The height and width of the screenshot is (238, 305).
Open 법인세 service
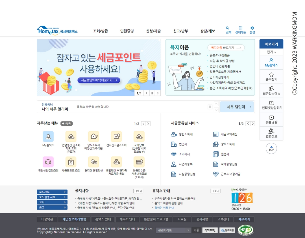179,144
